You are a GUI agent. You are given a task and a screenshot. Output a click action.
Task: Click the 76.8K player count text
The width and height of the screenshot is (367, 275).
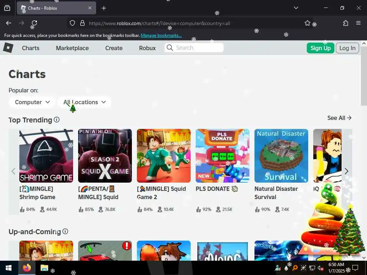coord(110,209)
